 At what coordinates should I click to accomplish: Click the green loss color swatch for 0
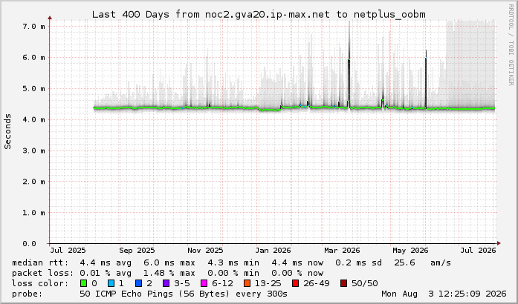[x=83, y=283]
